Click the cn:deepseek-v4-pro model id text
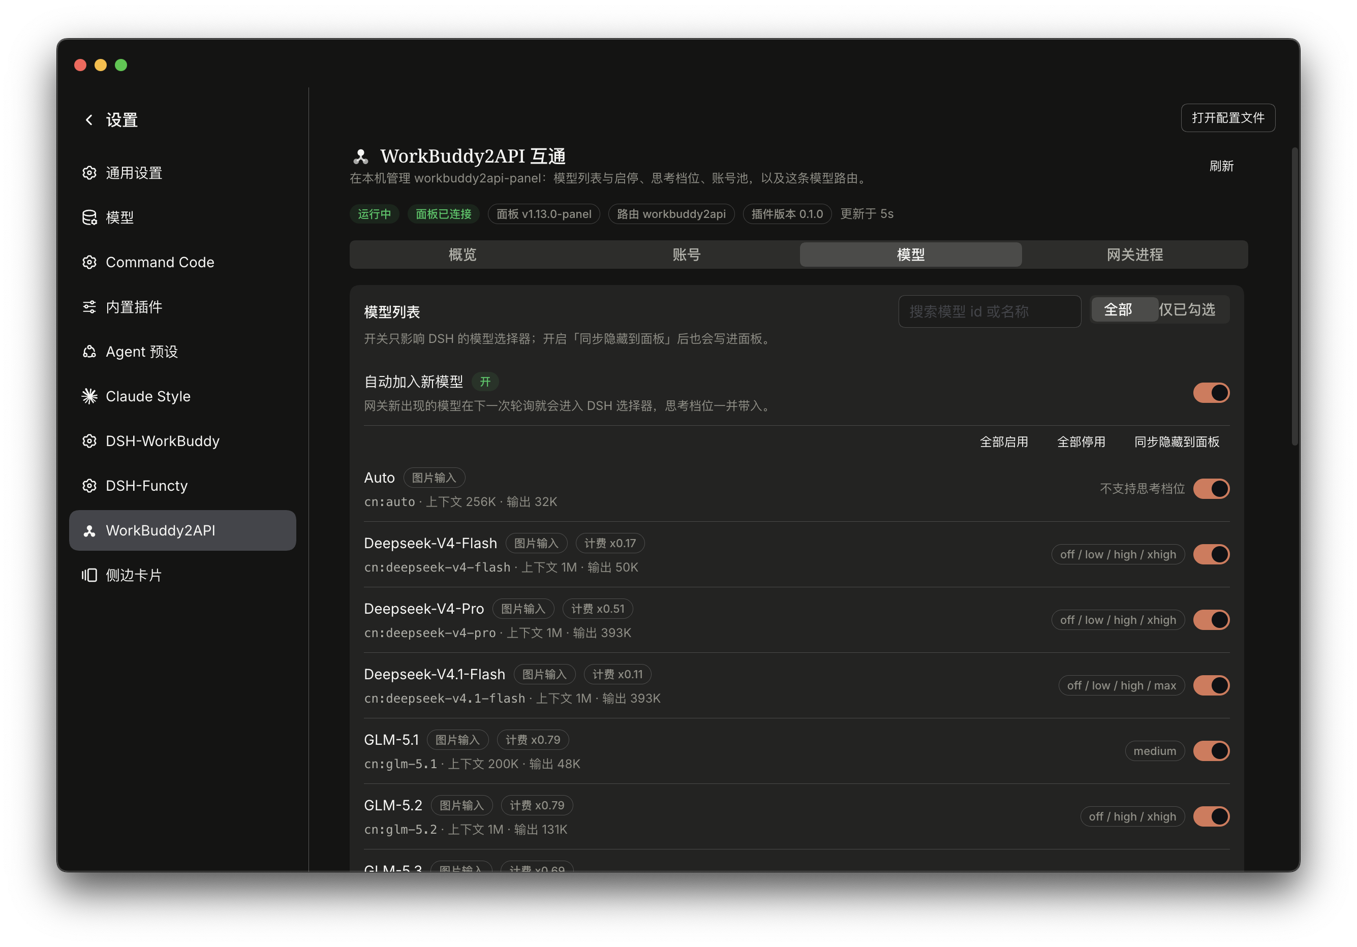Viewport: 1357px width, 947px height. 429,633
